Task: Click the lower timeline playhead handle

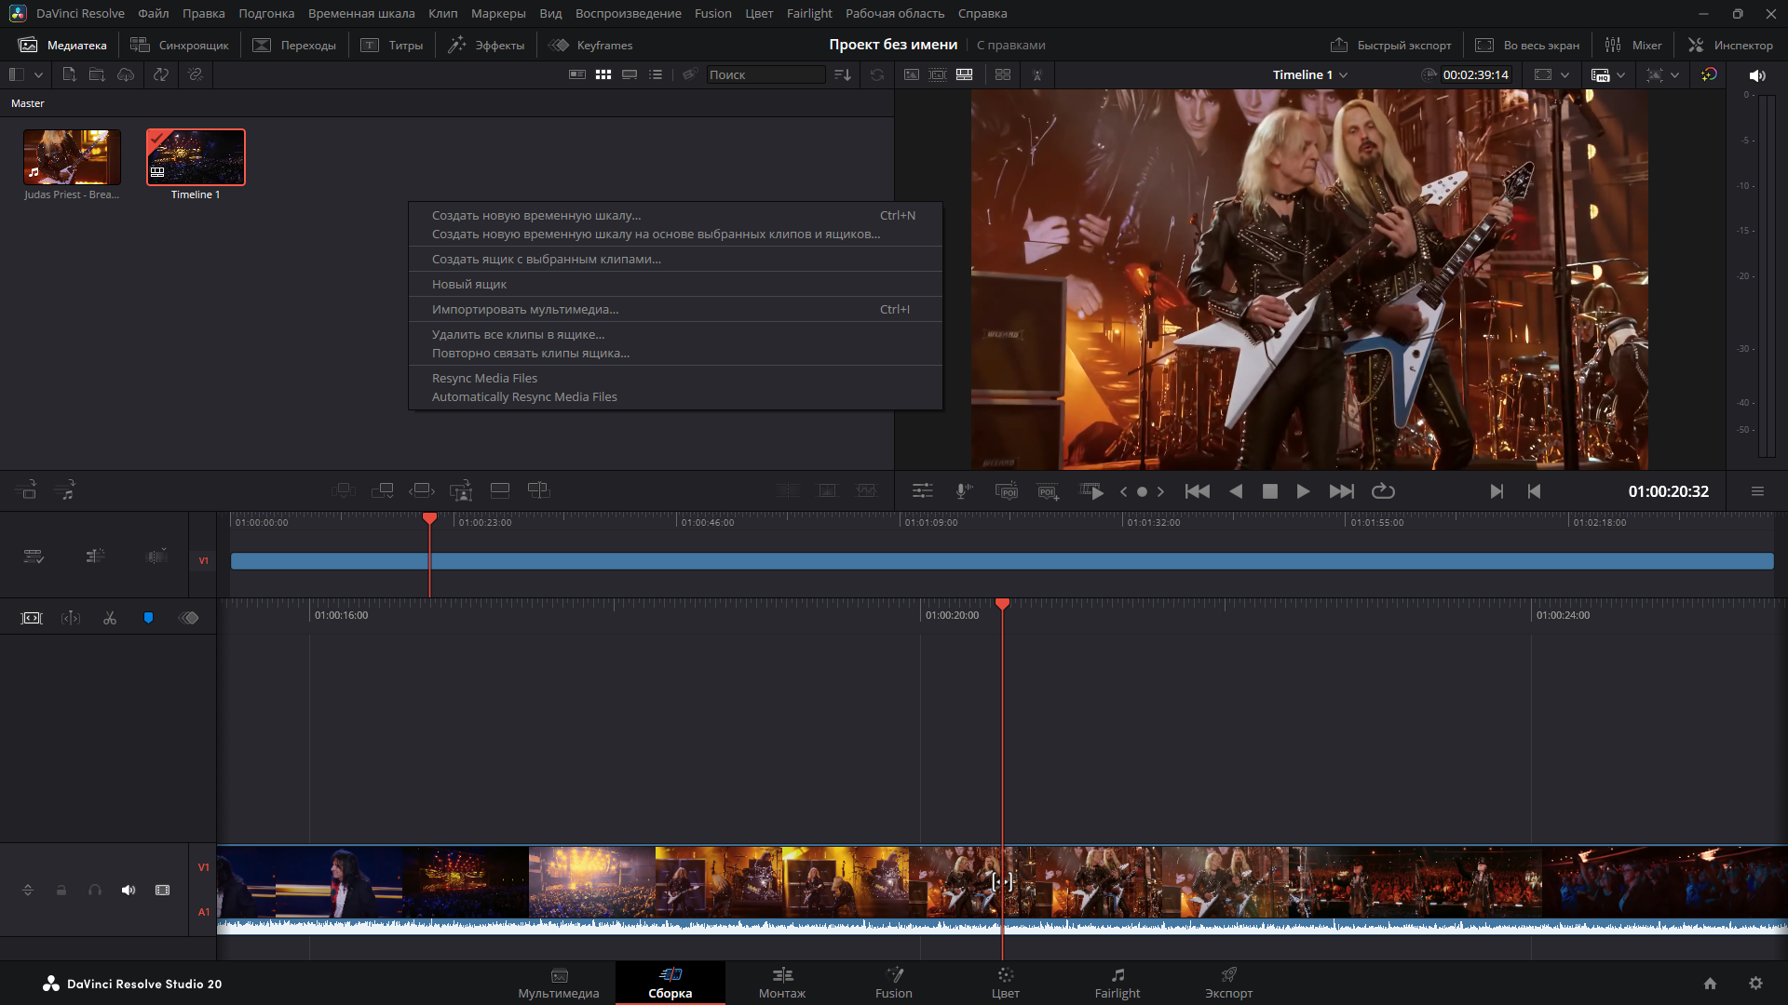Action: point(1002,605)
